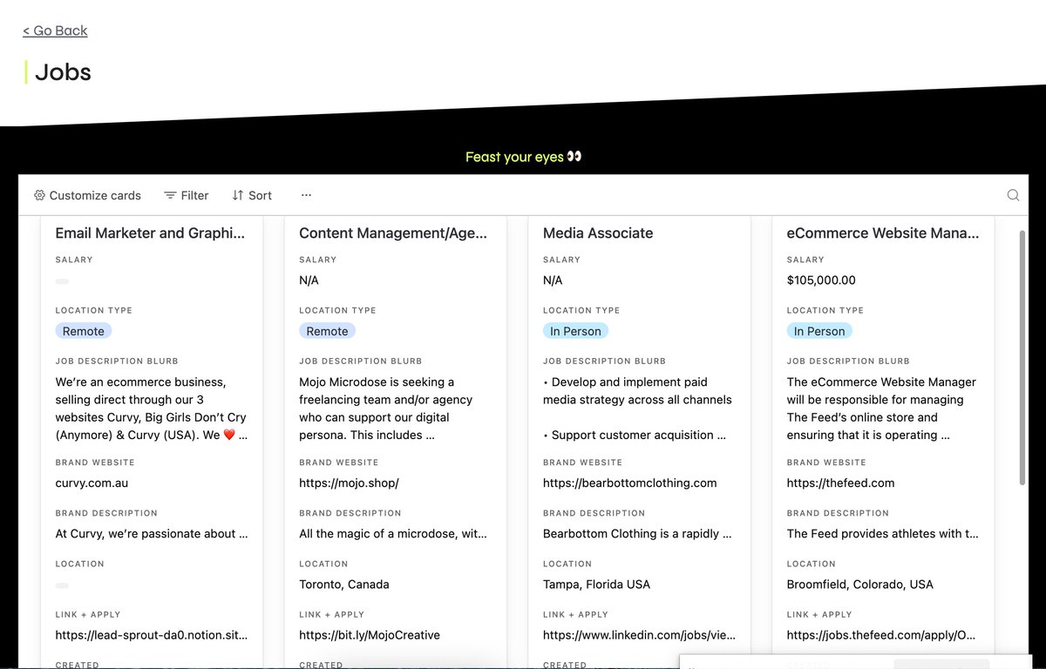Click 'Bearbottom Clothing is a rapidly' description
The width and height of the screenshot is (1046, 669).
coord(637,533)
